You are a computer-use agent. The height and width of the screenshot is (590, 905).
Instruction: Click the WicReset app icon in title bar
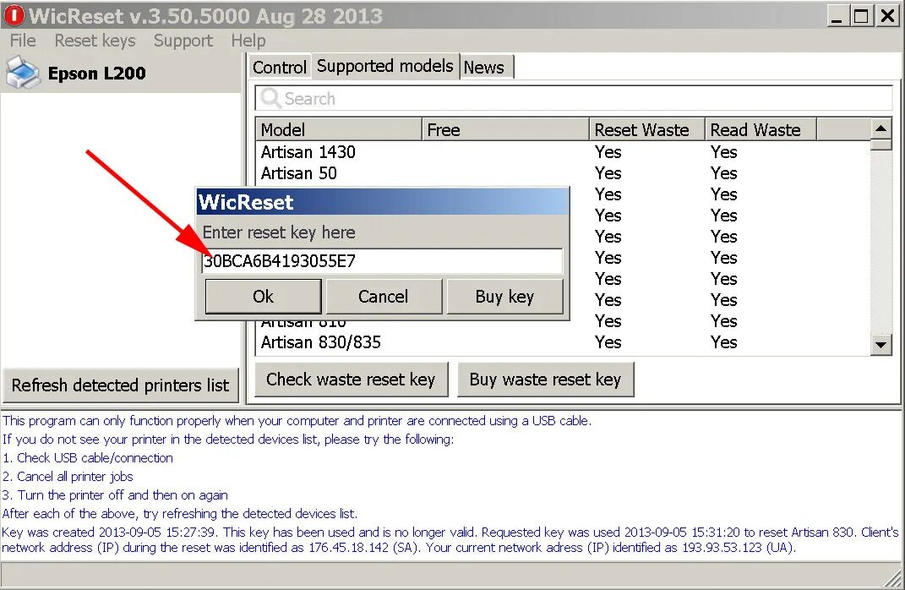click(14, 15)
